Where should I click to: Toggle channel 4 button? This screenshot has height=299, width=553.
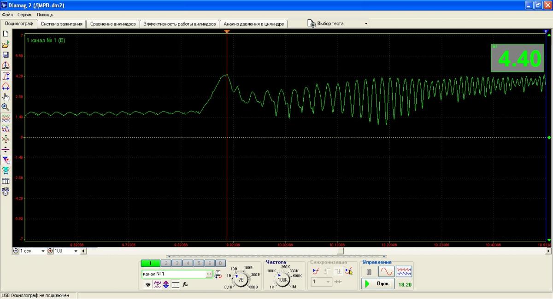[188, 264]
